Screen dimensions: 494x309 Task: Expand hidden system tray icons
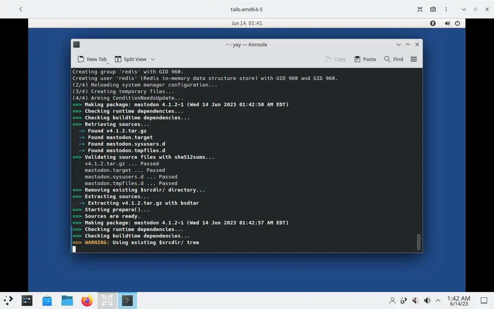[x=438, y=301]
